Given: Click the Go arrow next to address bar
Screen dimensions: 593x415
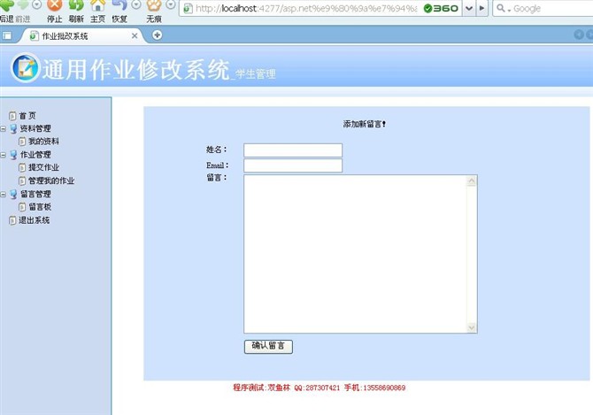Looking at the screenshot, I should (481, 8).
